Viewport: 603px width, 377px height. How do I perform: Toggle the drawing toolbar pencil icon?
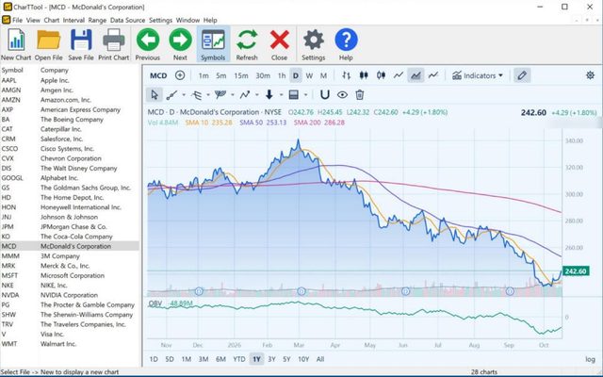(522, 75)
